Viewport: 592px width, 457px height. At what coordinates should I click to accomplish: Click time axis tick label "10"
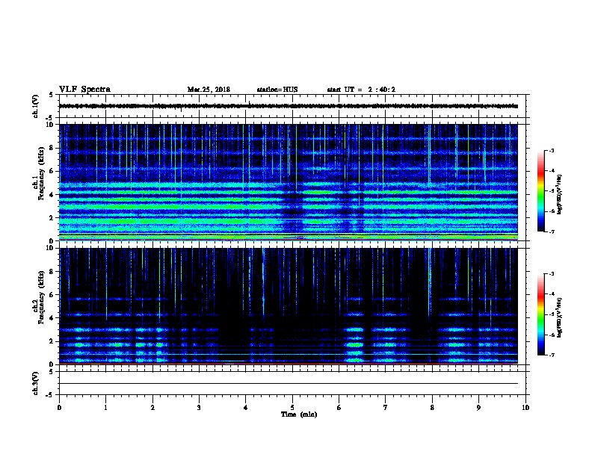[525, 408]
